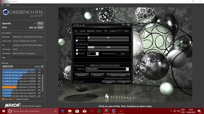The height and width of the screenshot is (114, 204).
Task: Select the Intel Core i5-3570 ranking row
Action: point(21,84)
